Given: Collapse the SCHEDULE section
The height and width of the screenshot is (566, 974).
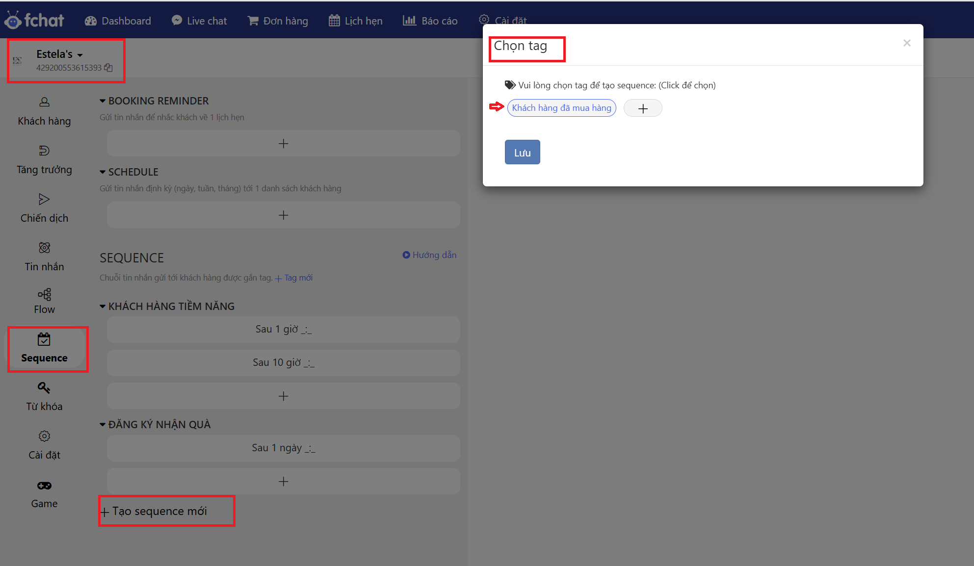Looking at the screenshot, I should click(103, 172).
